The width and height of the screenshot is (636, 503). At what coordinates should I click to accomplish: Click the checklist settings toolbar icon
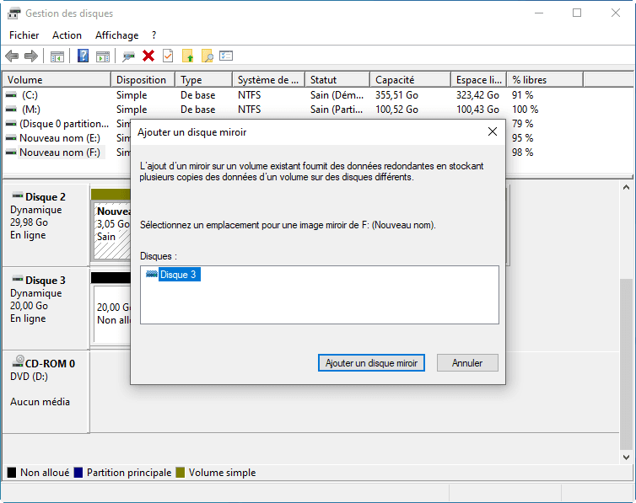(x=226, y=56)
